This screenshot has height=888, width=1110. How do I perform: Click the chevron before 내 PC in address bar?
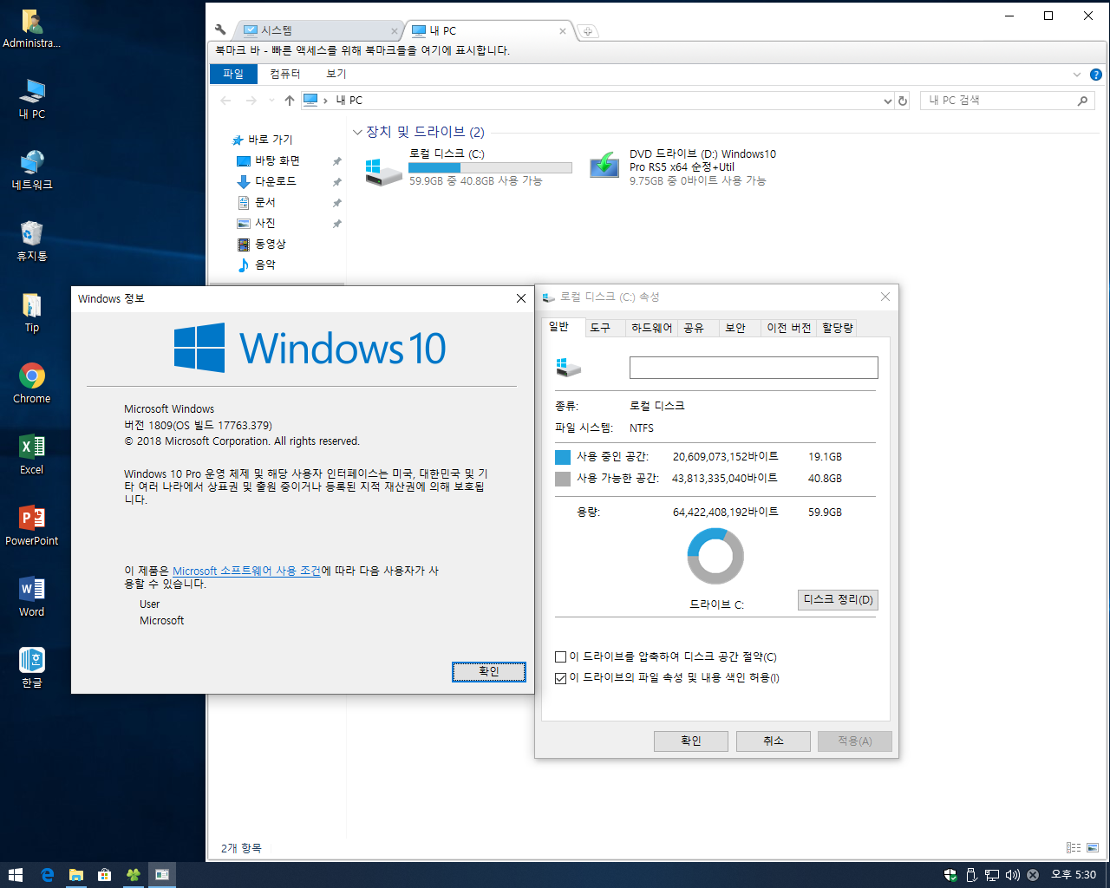click(325, 101)
